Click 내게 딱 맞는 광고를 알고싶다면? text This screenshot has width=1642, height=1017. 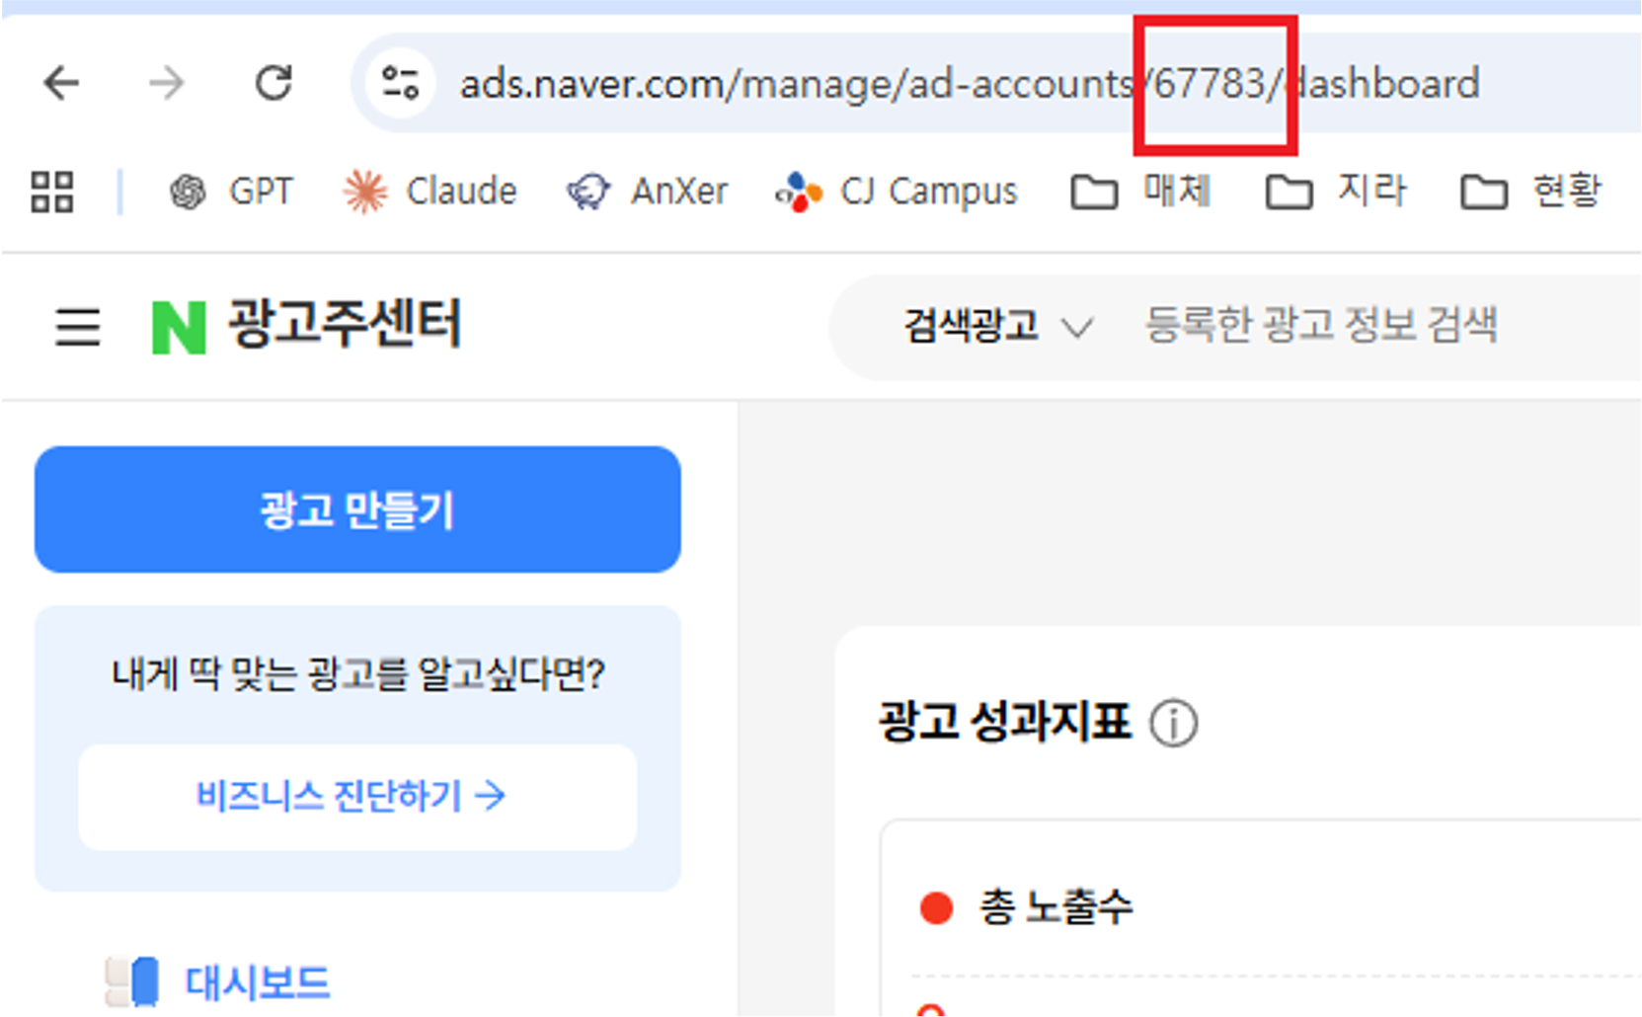[x=358, y=674]
